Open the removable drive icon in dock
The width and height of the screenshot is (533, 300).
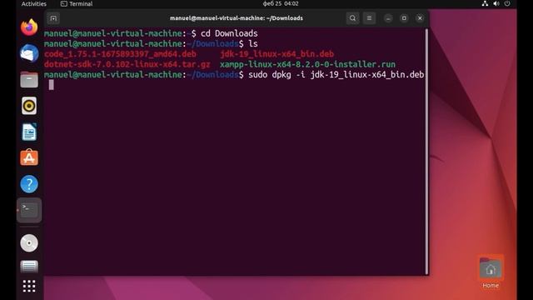coord(29,267)
